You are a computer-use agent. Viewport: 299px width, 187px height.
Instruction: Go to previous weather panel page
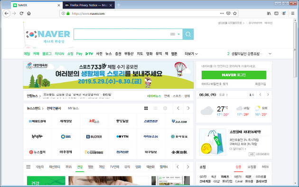[260, 95]
